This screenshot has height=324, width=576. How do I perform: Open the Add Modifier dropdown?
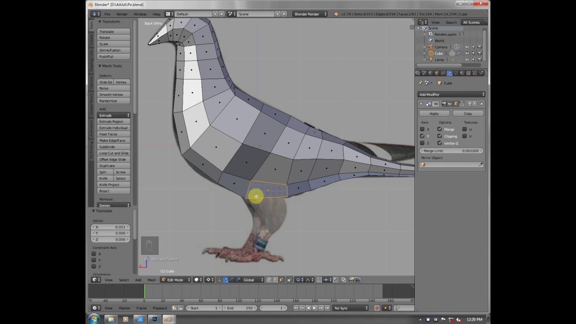[451, 94]
